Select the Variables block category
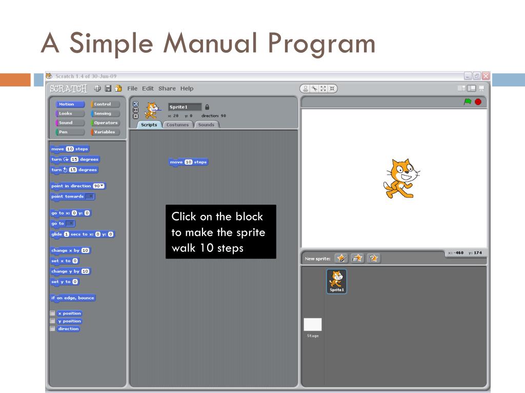This screenshot has width=525, height=393. tap(106, 132)
